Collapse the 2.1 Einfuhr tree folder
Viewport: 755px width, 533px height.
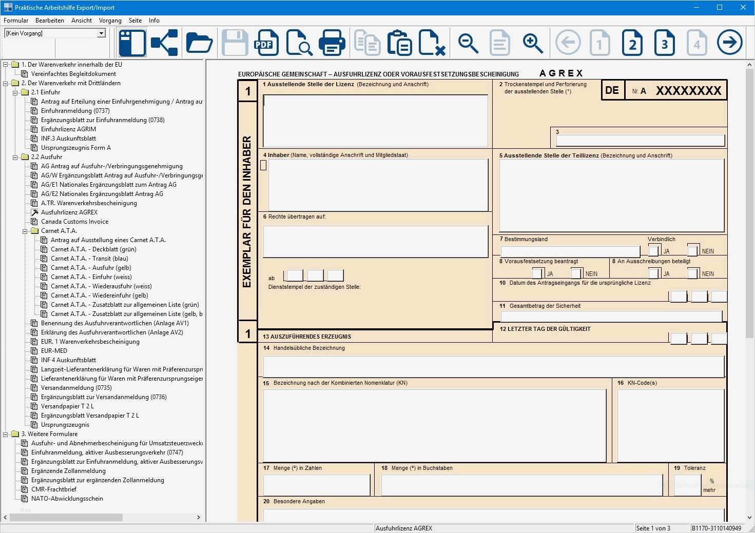tap(15, 92)
